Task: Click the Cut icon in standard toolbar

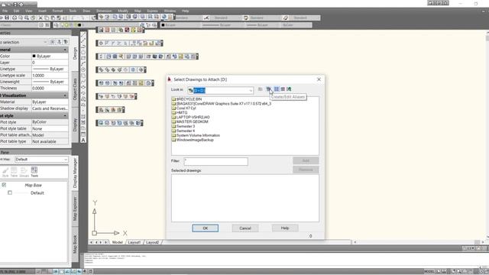Action: (x=40, y=18)
